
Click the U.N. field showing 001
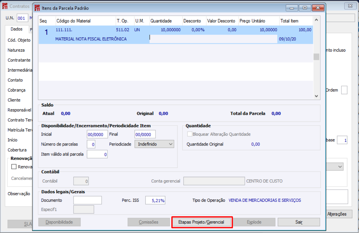point(22,18)
